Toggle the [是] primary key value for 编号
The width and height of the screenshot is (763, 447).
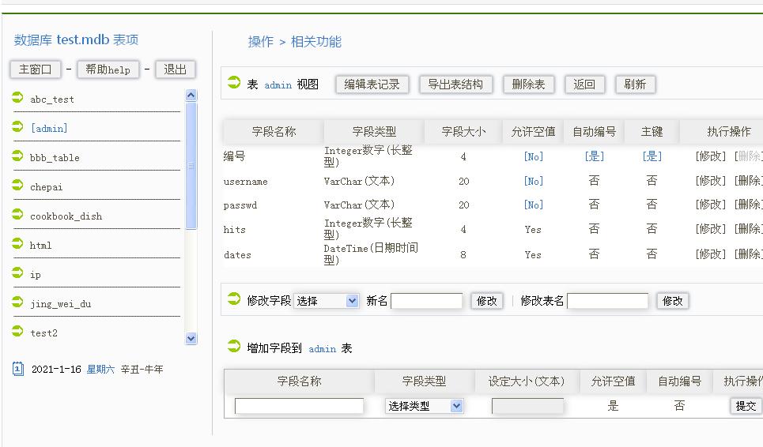click(652, 156)
